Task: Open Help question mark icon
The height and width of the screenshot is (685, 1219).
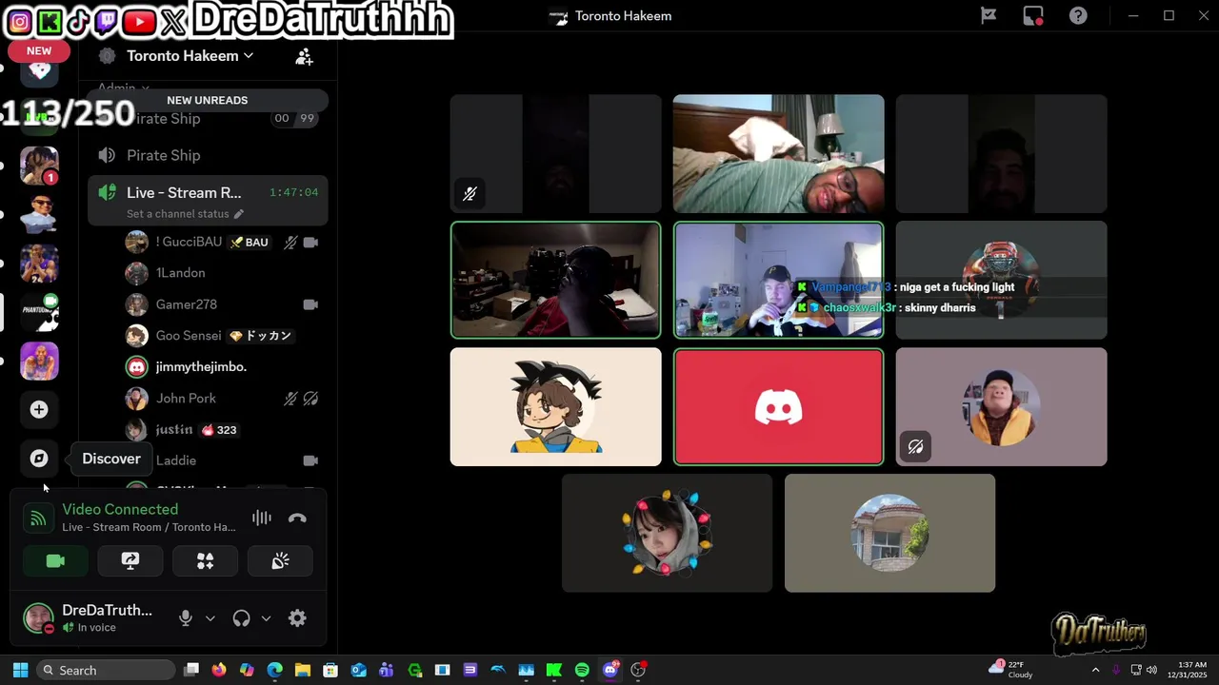Action: click(1078, 16)
